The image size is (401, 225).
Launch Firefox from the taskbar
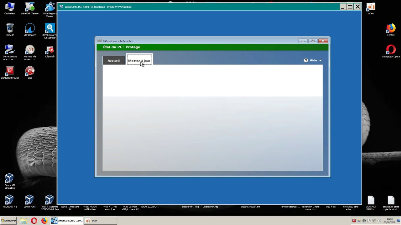44,221
